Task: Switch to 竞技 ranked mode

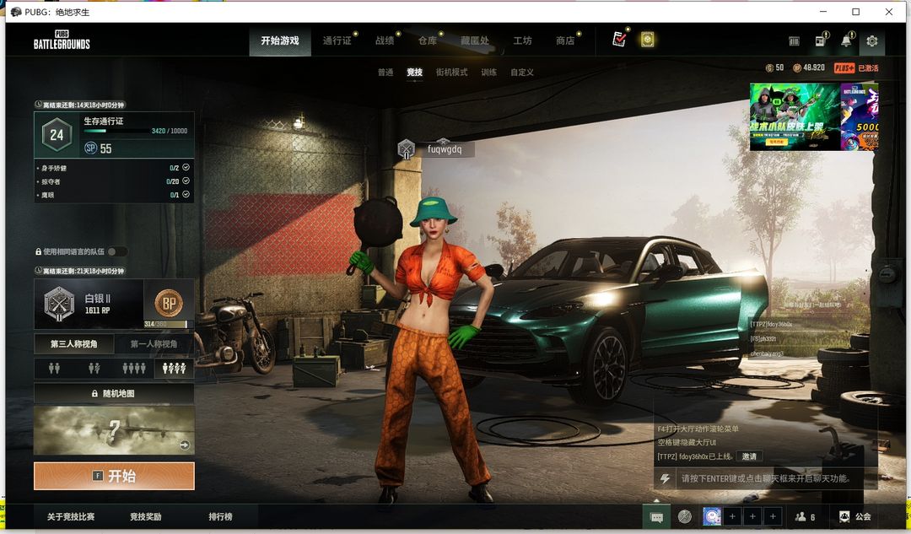Action: [x=414, y=73]
